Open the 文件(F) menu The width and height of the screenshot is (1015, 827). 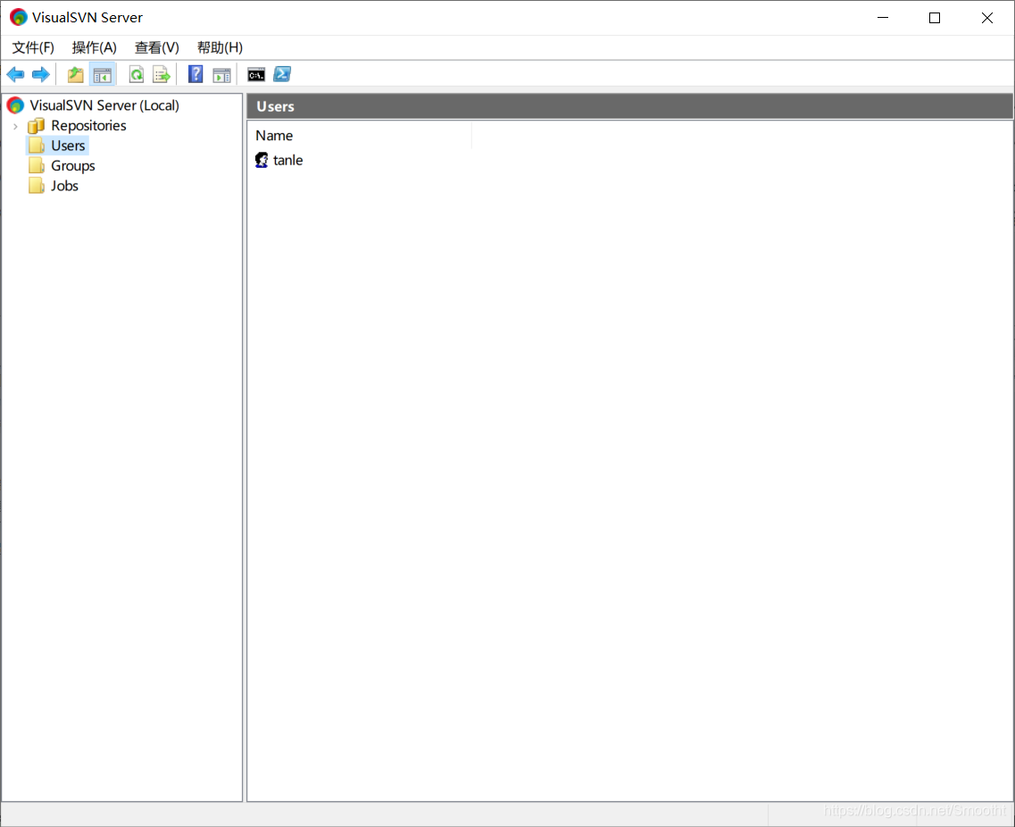(x=33, y=47)
